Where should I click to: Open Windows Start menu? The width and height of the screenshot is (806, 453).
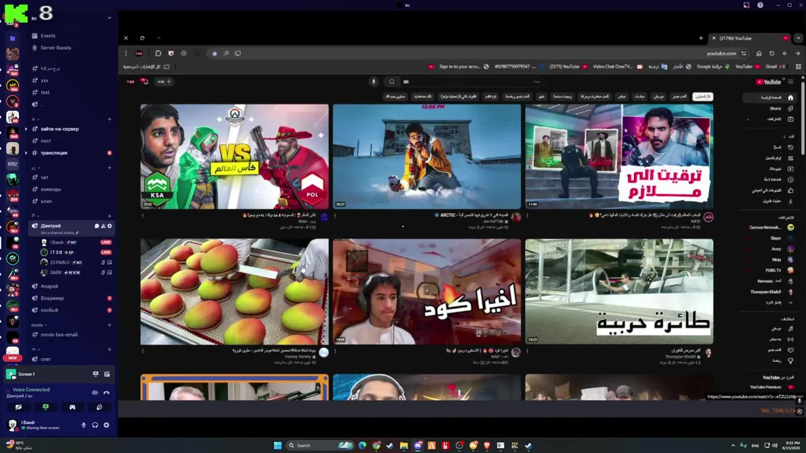click(278, 445)
